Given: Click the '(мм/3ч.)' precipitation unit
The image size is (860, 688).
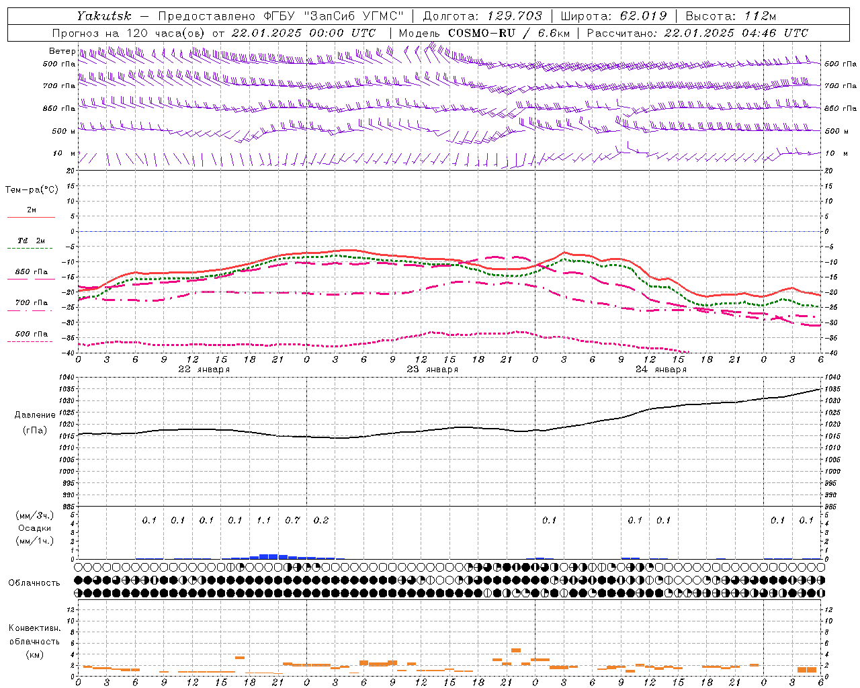Looking at the screenshot, I should [x=35, y=515].
